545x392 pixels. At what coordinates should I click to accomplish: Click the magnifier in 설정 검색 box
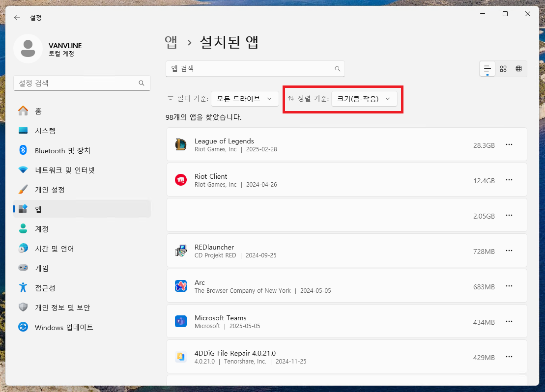pos(142,83)
